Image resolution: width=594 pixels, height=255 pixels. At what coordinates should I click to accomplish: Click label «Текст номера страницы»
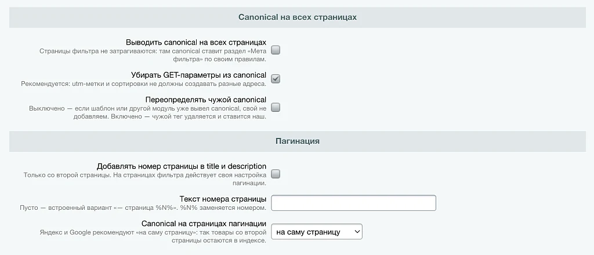tap(223, 199)
